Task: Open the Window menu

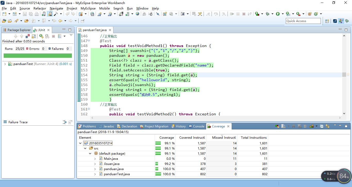Action: (142, 8)
